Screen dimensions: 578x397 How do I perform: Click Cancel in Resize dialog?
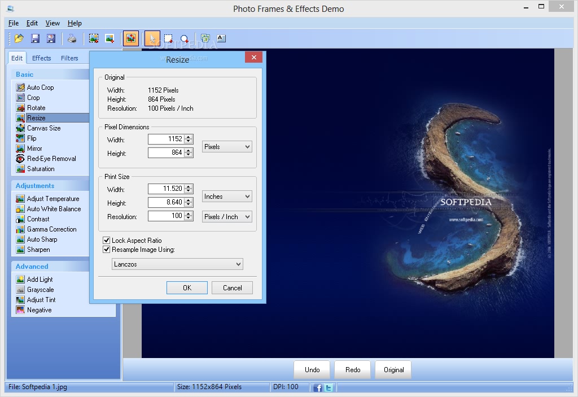(x=232, y=288)
